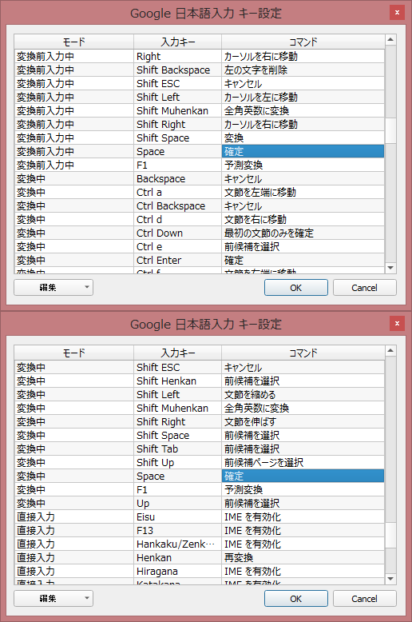This screenshot has width=412, height=622.
Task: Sort by コマンド column header in lower dialog
Action: click(x=303, y=353)
